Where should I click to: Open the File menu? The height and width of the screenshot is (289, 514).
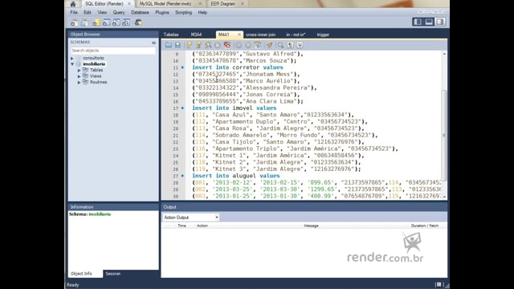coord(74,13)
